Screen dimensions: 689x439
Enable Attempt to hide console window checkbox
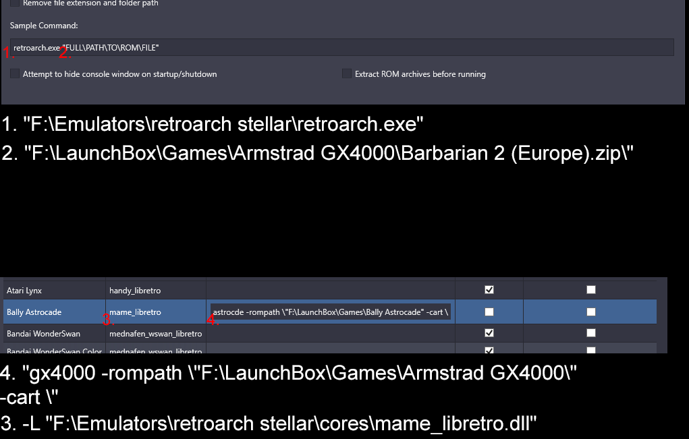click(15, 74)
